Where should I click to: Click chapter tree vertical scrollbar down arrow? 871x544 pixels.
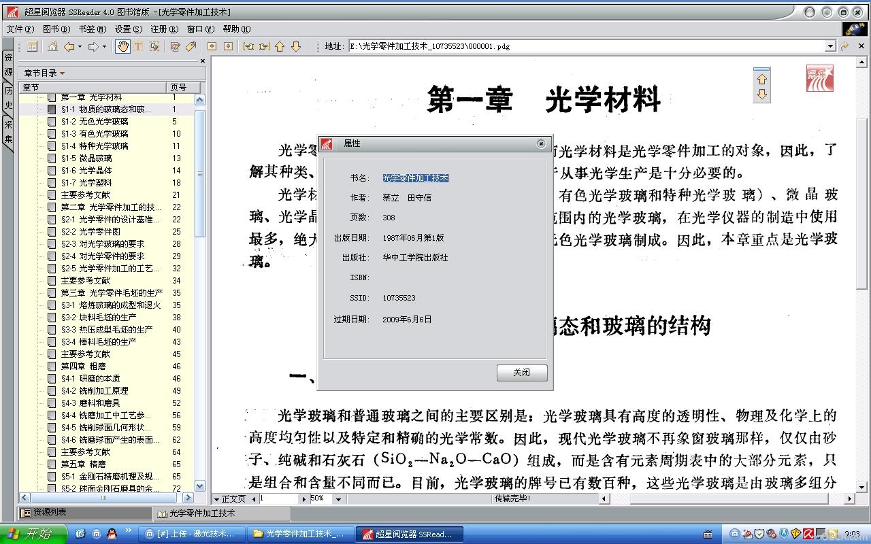point(200,486)
